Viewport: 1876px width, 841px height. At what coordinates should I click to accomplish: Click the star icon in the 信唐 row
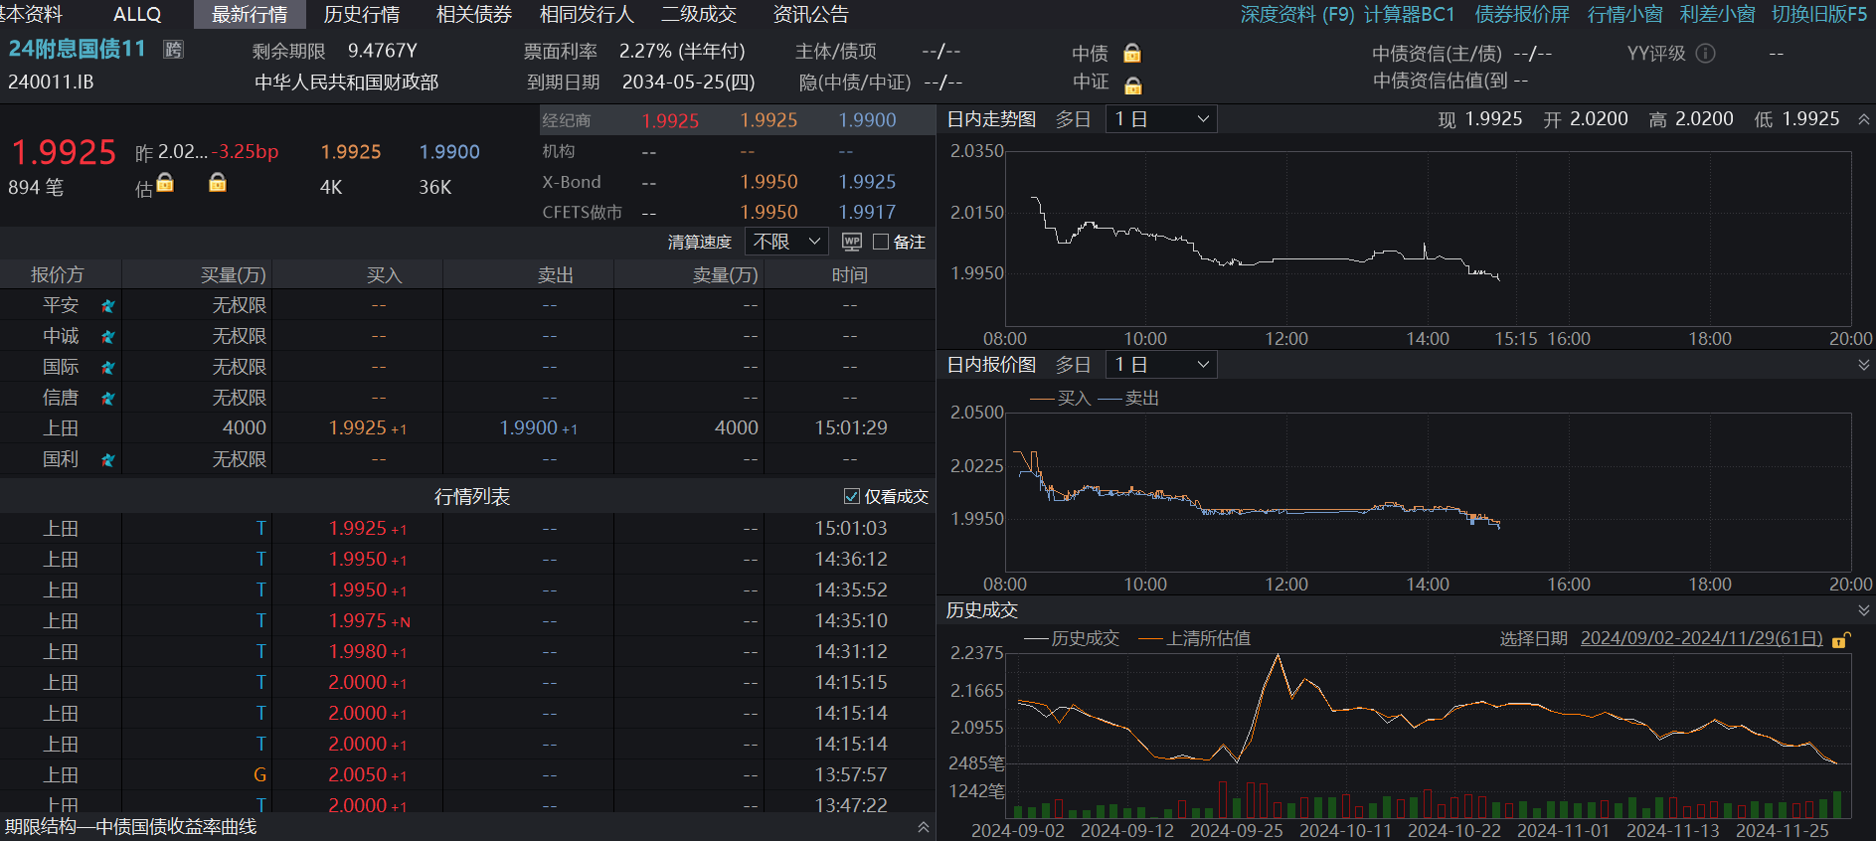pyautogui.click(x=107, y=399)
